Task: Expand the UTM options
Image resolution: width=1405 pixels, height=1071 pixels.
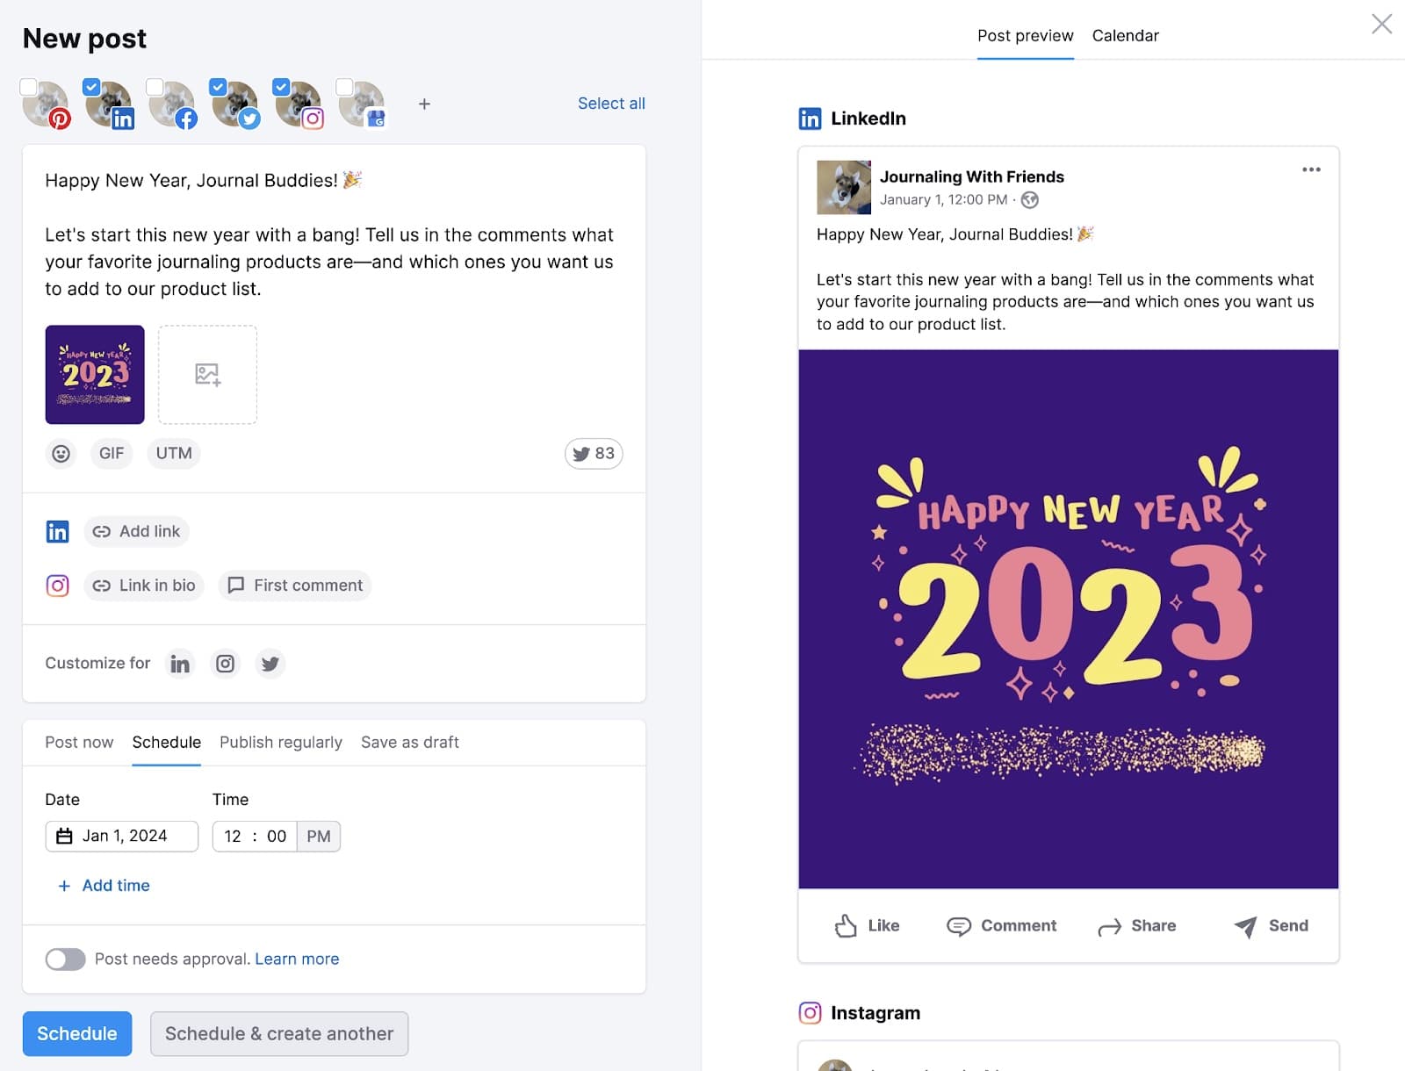Action: [x=174, y=454]
